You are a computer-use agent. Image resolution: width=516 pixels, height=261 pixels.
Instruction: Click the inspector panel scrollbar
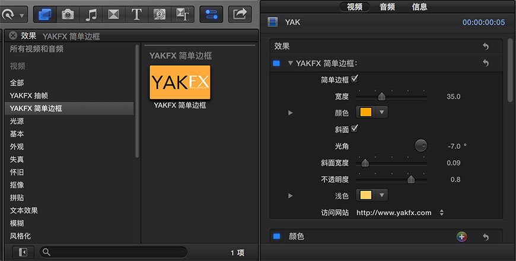[x=510, y=70]
